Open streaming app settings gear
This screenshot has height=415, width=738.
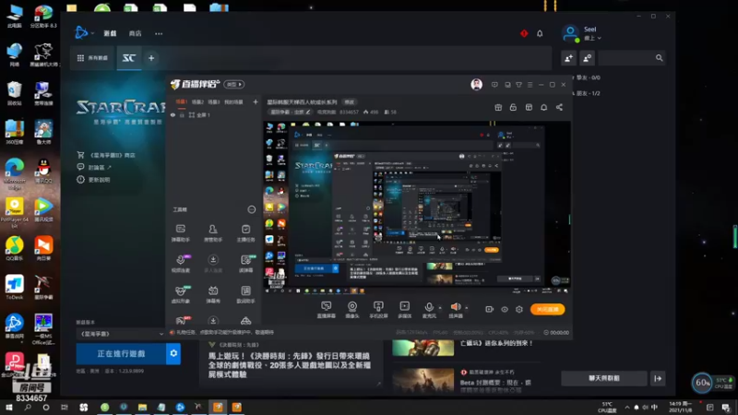coord(519,309)
